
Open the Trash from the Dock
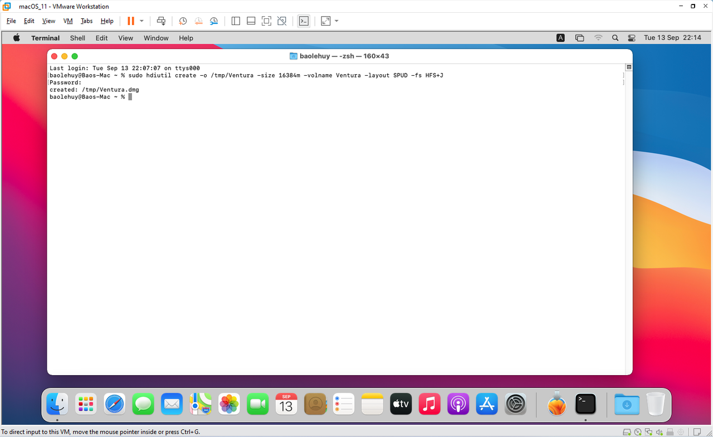pyautogui.click(x=656, y=404)
